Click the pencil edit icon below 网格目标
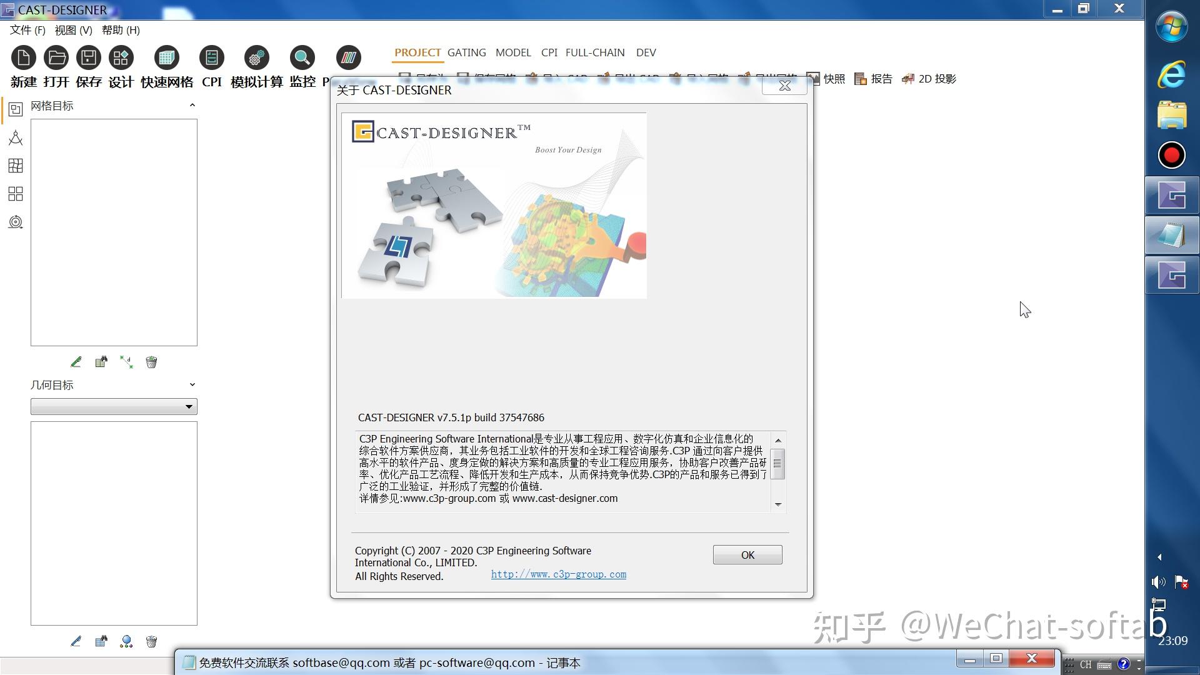The width and height of the screenshot is (1200, 675). (76, 362)
